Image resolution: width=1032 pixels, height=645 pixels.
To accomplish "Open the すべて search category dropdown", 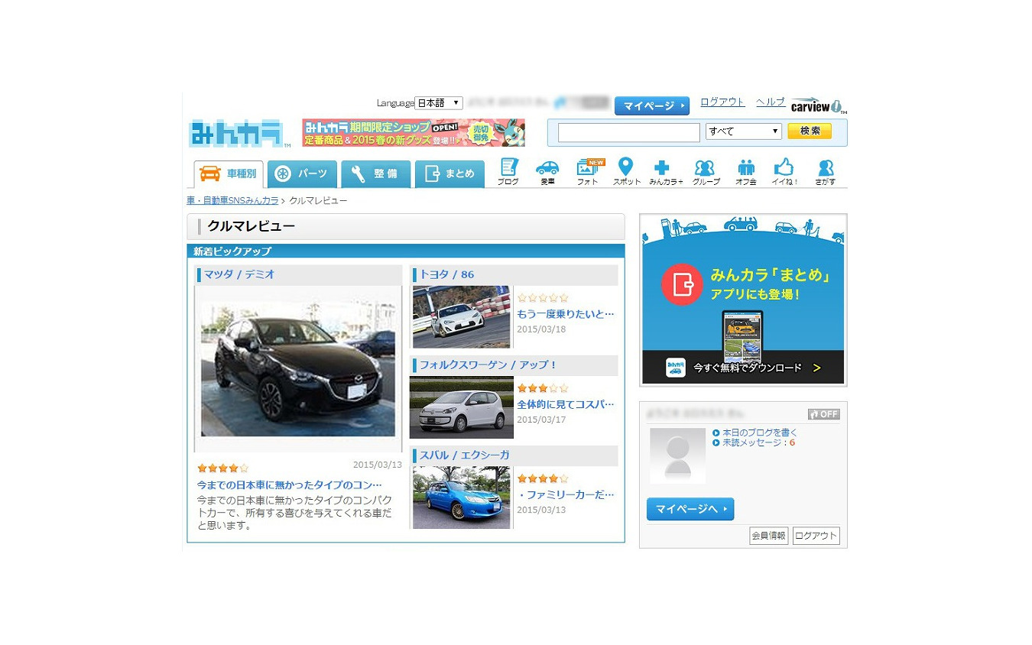I will 743,131.
